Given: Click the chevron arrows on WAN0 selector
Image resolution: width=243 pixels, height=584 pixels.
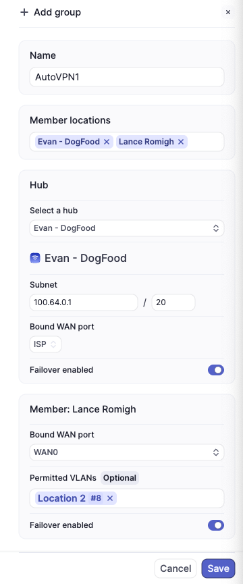Looking at the screenshot, I should tap(216, 452).
